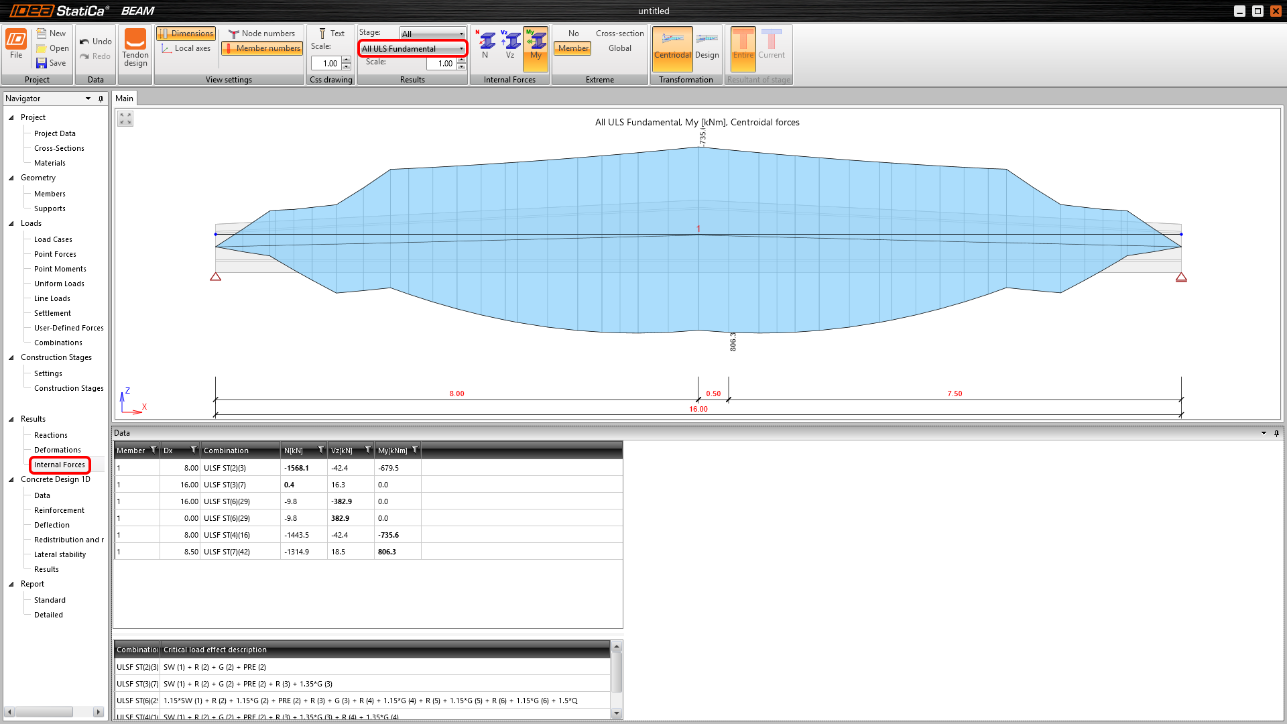Image resolution: width=1287 pixels, height=724 pixels.
Task: Click the zoom-to-fit icon in the main view
Action: coord(125,119)
